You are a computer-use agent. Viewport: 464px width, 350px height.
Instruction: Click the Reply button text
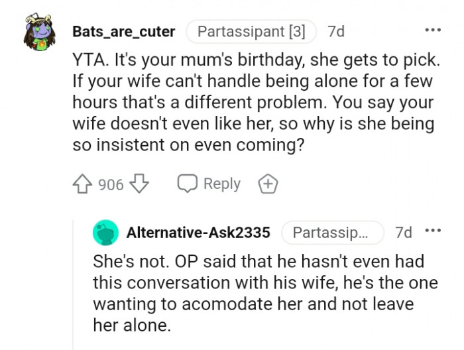(x=221, y=184)
